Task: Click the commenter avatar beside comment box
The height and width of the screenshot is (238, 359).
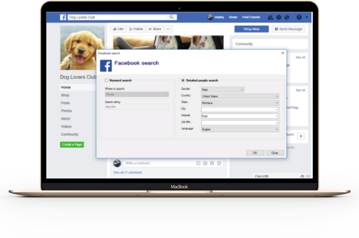Action: coord(117,163)
